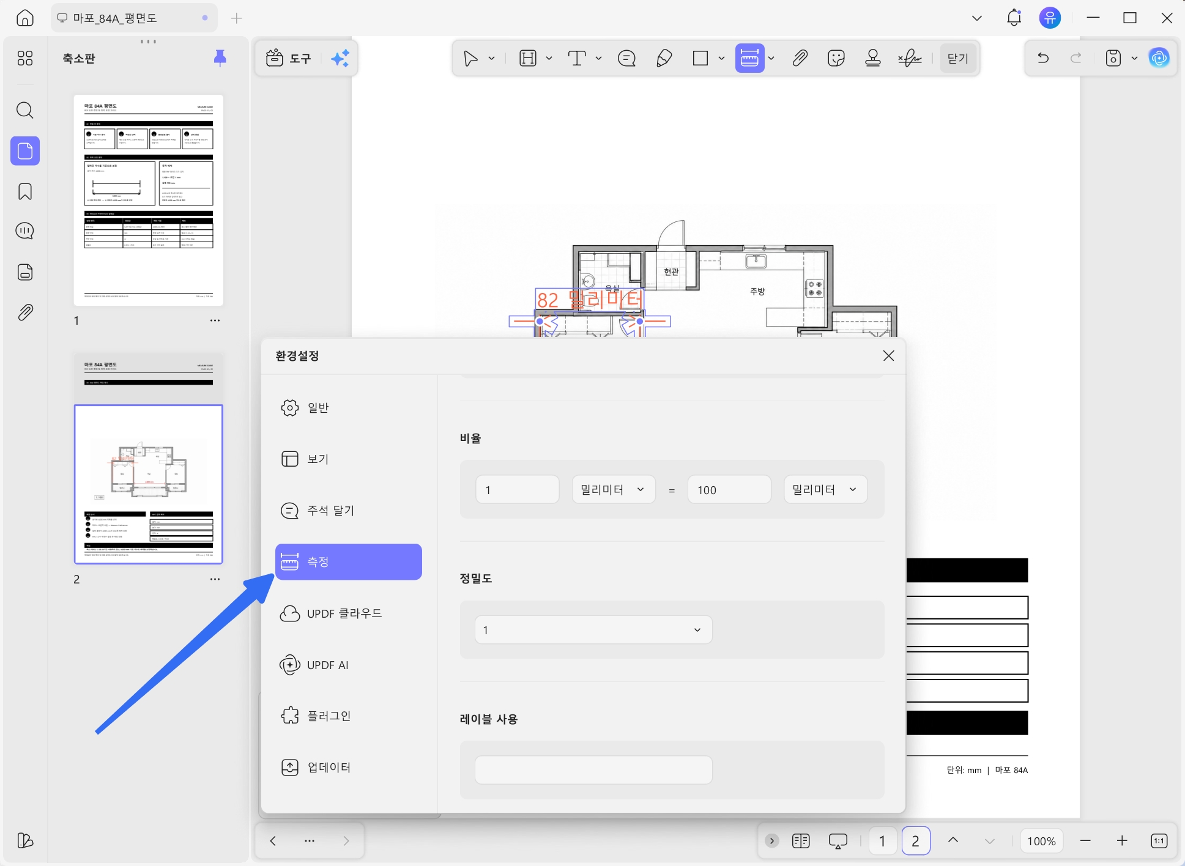Open the 주석 달기 settings category
Image resolution: width=1185 pixels, height=866 pixels.
[349, 511]
